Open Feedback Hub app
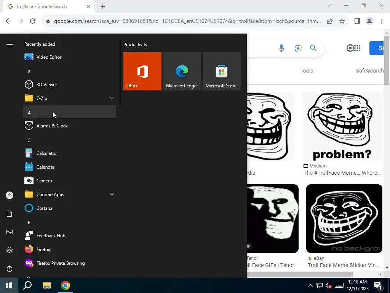The height and width of the screenshot is (293, 390). point(70,235)
